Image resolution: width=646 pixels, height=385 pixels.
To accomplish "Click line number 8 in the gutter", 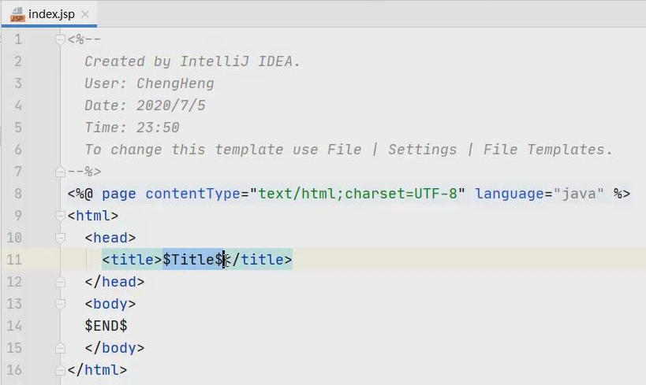I will pyautogui.click(x=17, y=193).
